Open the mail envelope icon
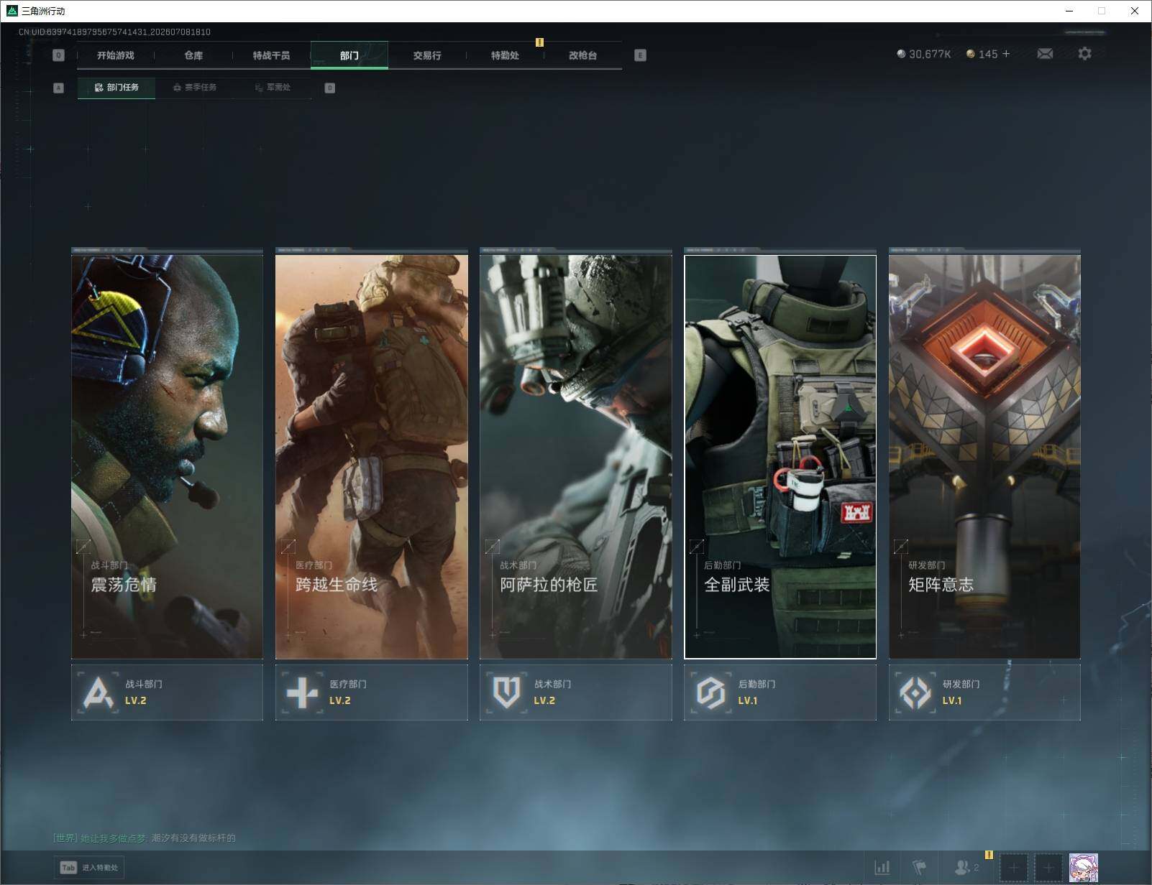 1045,54
